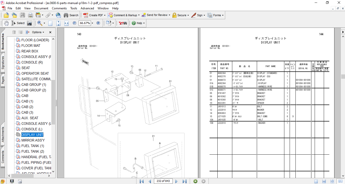Click the Zoom Out minus button
Image resolution: width=345 pixels, height=184 pixels.
(x=74, y=23)
